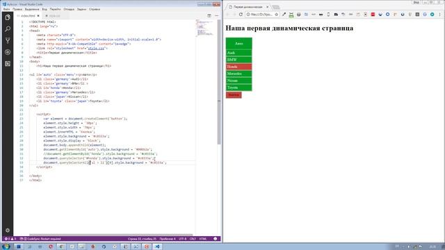Click the Nissan list item on the page
This screenshot has height=250, width=445.
click(238, 81)
